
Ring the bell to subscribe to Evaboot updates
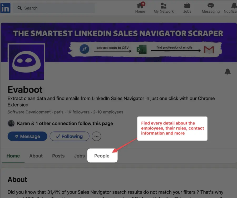[228, 71]
